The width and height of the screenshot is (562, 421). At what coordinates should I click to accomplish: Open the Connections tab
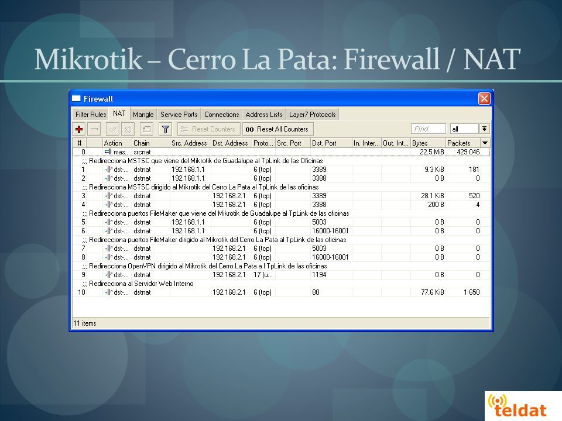(x=221, y=115)
